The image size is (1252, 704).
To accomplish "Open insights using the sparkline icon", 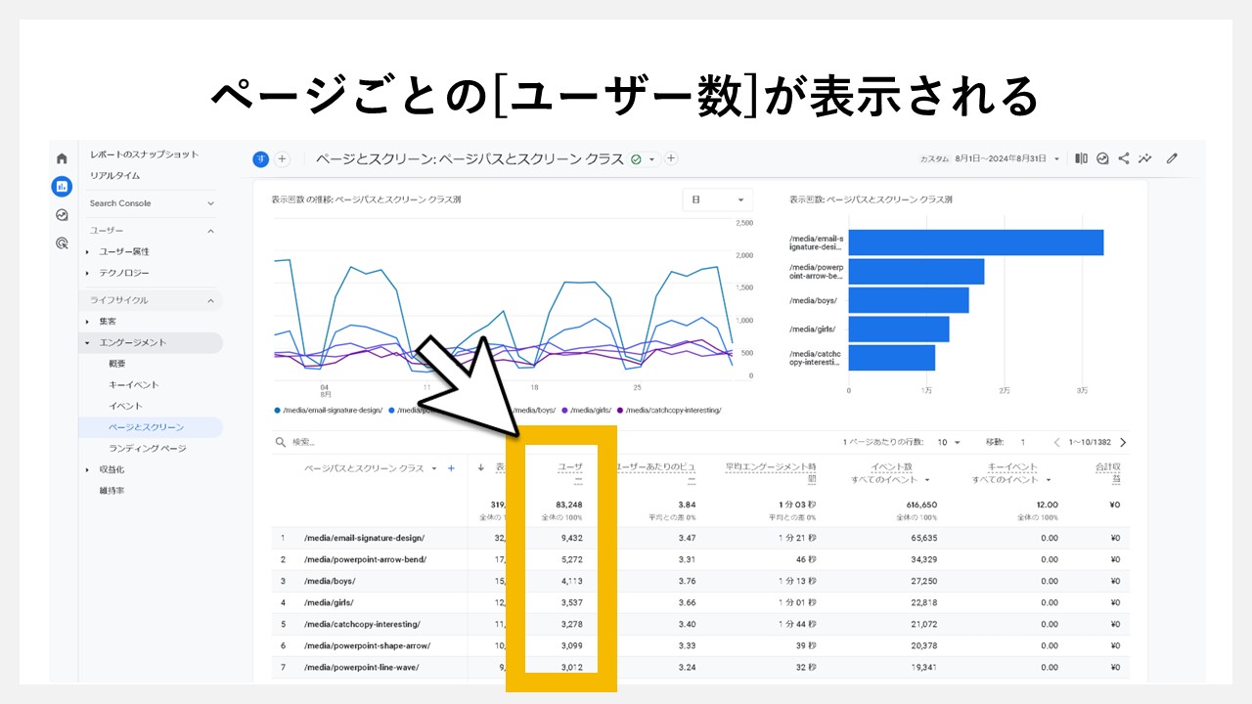I will pyautogui.click(x=1145, y=158).
